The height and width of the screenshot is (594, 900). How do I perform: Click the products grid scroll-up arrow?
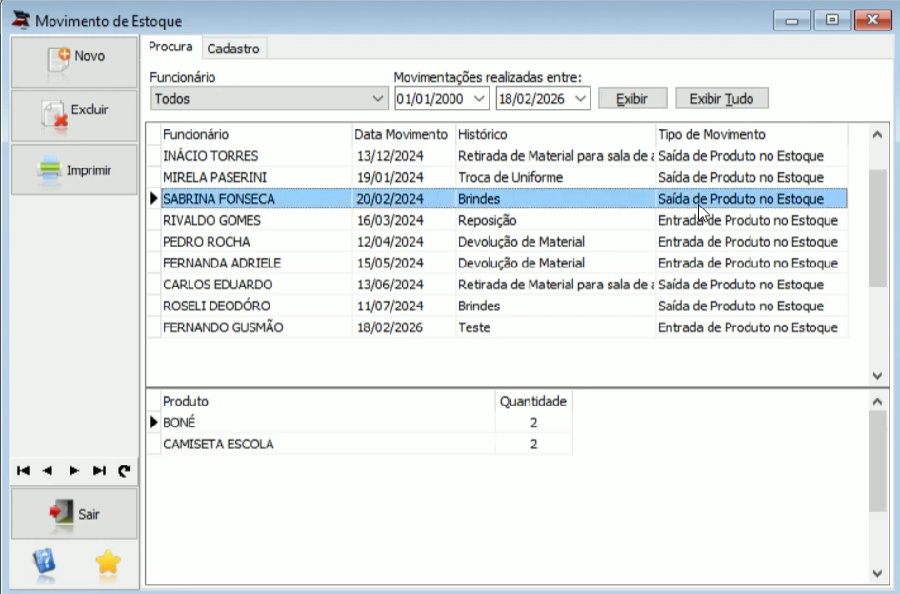coord(877,401)
